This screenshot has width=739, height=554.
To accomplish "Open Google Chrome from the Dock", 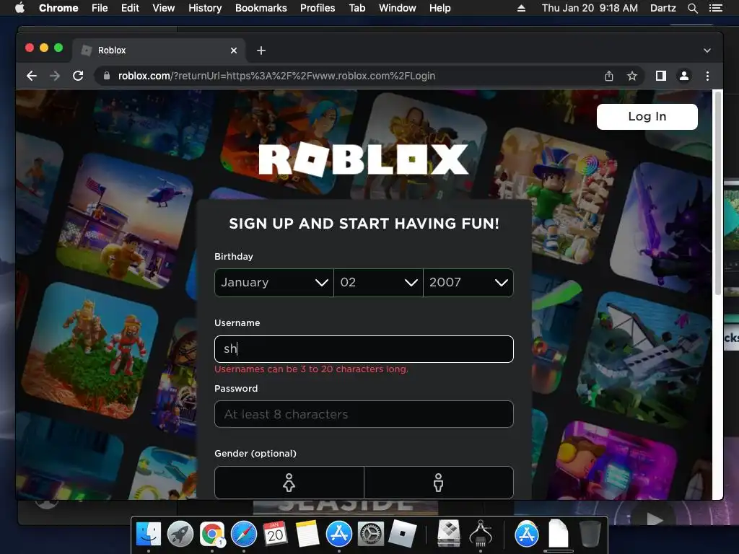I will (212, 535).
